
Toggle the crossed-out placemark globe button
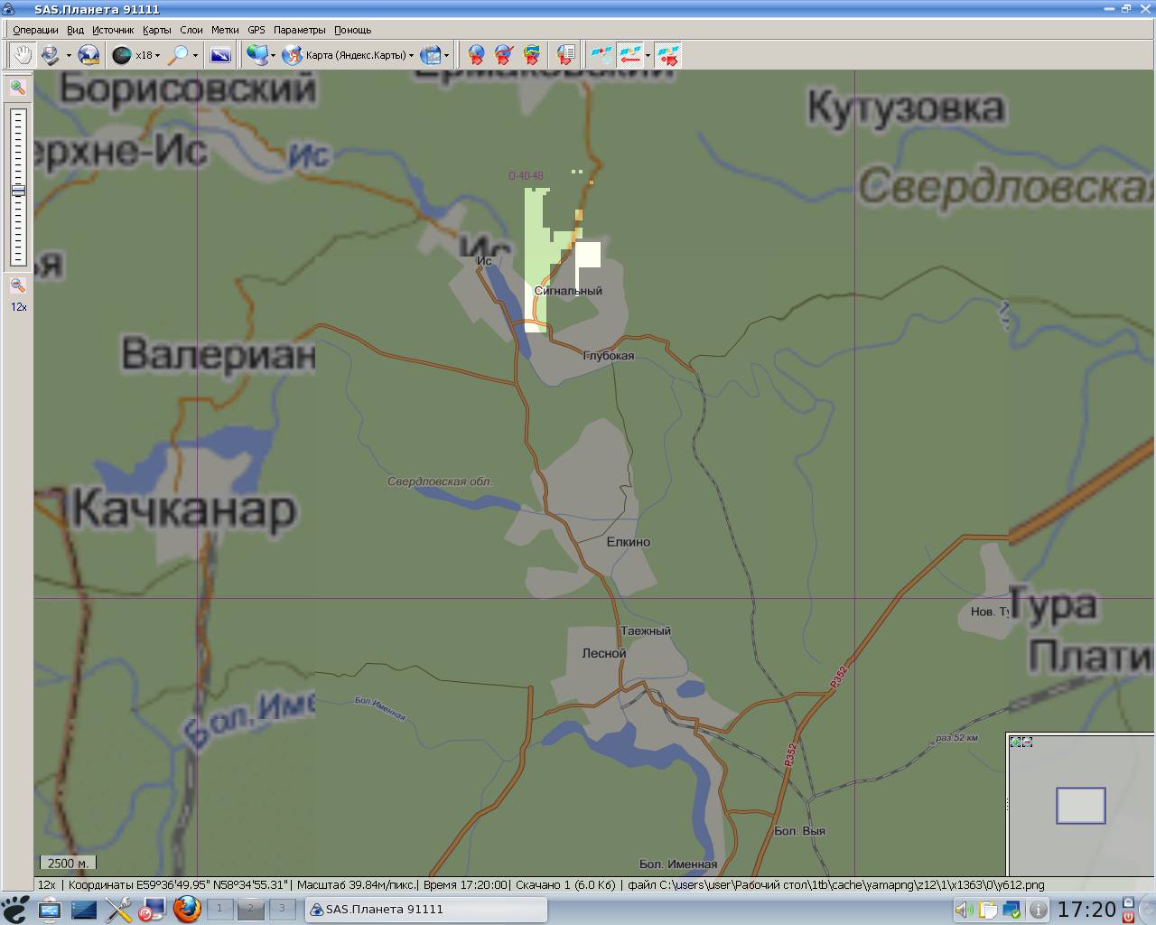coord(504,55)
